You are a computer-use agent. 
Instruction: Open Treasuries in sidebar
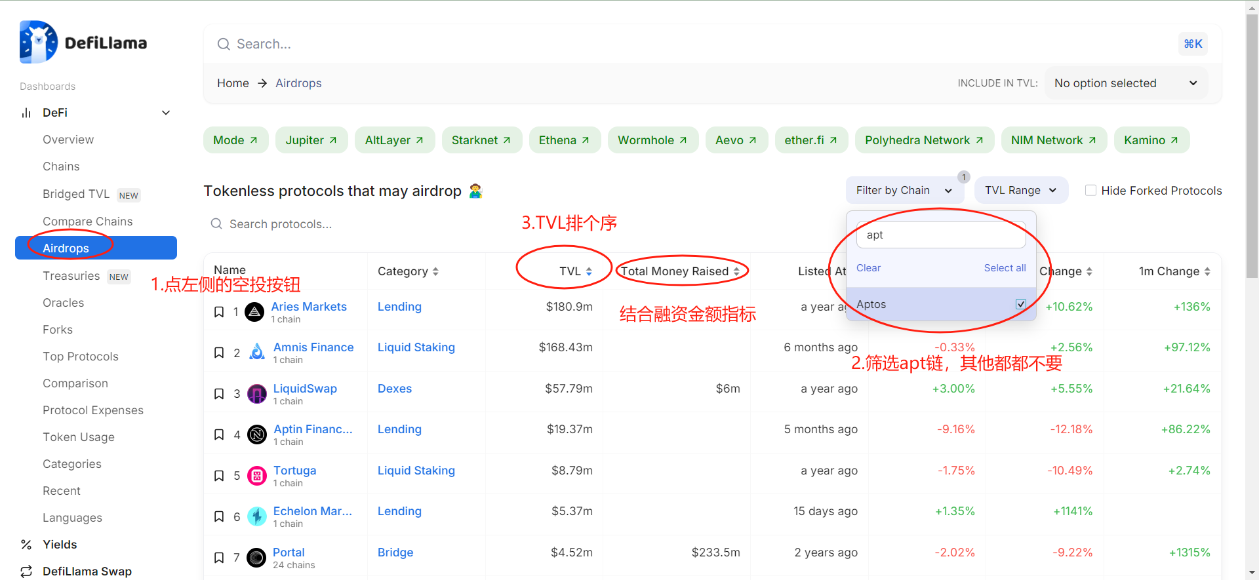point(71,276)
